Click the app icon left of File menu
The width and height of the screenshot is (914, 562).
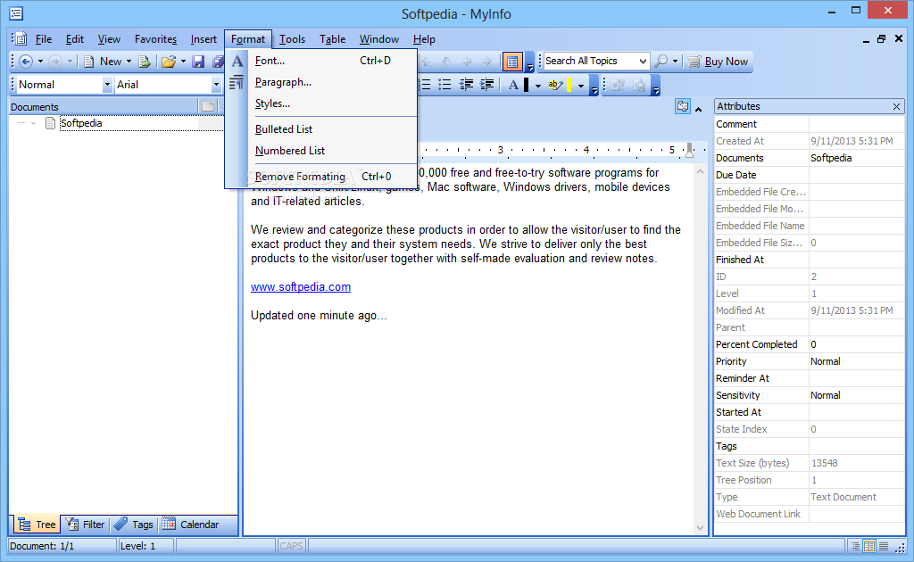[21, 39]
